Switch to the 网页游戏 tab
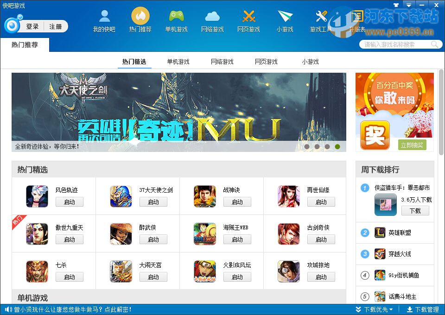 pyautogui.click(x=266, y=61)
